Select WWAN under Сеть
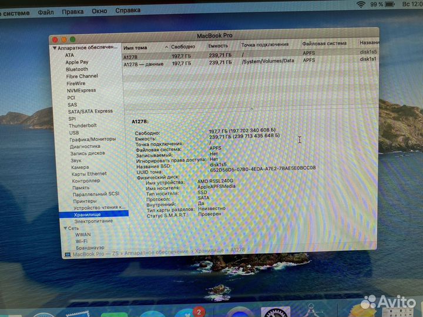 pos(83,235)
